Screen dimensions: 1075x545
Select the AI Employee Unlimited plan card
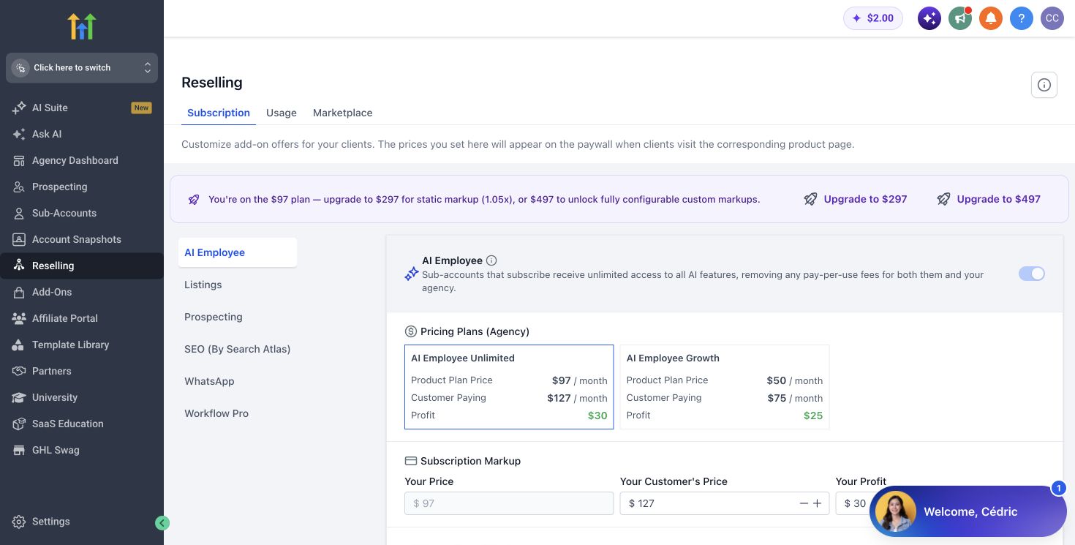click(x=509, y=387)
